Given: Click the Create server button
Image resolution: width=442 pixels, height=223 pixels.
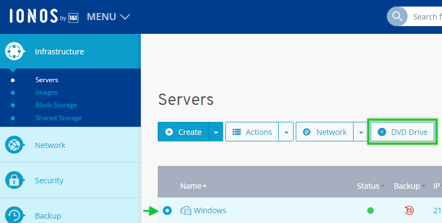Looking at the screenshot, I should tap(183, 132).
